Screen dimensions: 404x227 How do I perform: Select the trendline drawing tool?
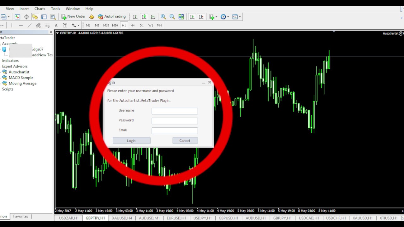[x=30, y=25]
